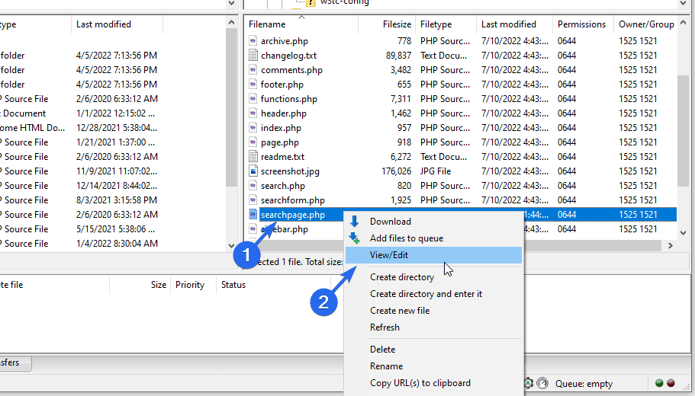This screenshot has width=695, height=396.
Task: Select the functions.php file name
Action: [289, 99]
